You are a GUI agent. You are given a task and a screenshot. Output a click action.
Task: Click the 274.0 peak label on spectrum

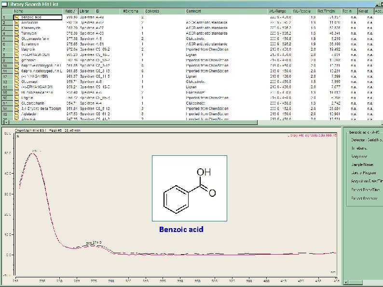click(x=97, y=243)
